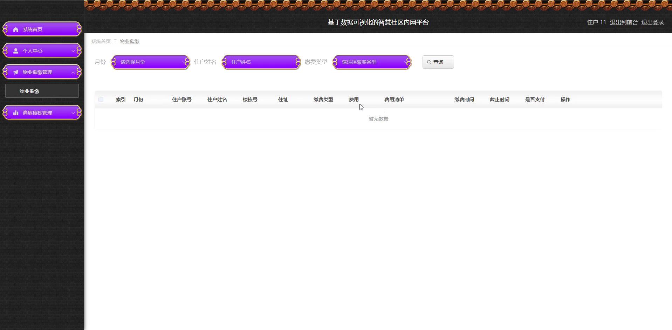Click the 住址 column header

(x=283, y=99)
